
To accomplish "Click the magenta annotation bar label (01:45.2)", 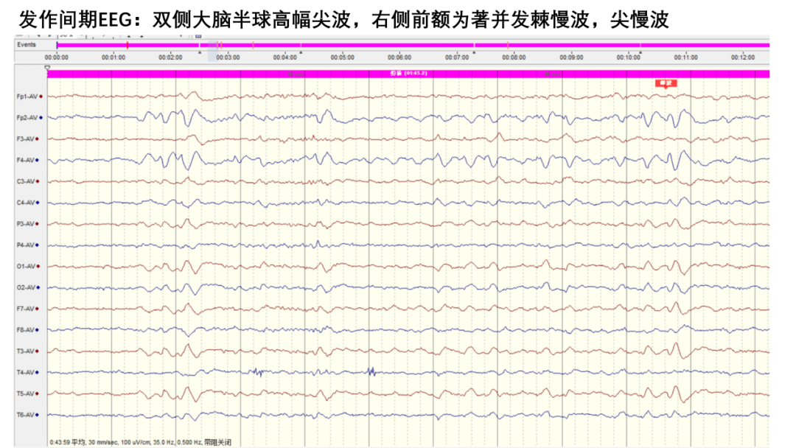I will pos(408,74).
